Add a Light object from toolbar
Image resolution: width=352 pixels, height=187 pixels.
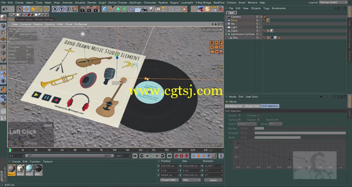(151, 9)
